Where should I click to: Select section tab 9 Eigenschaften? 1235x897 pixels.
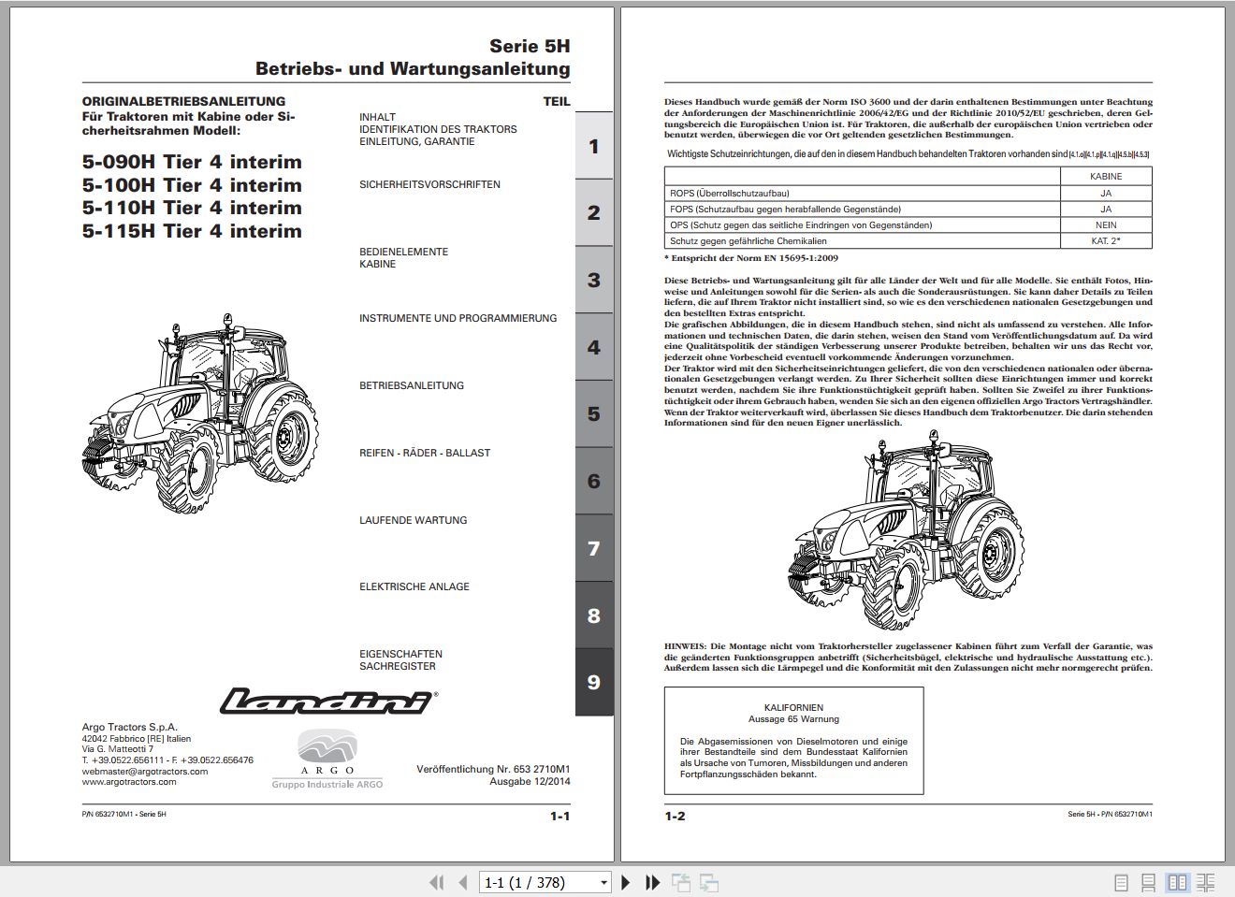point(593,682)
